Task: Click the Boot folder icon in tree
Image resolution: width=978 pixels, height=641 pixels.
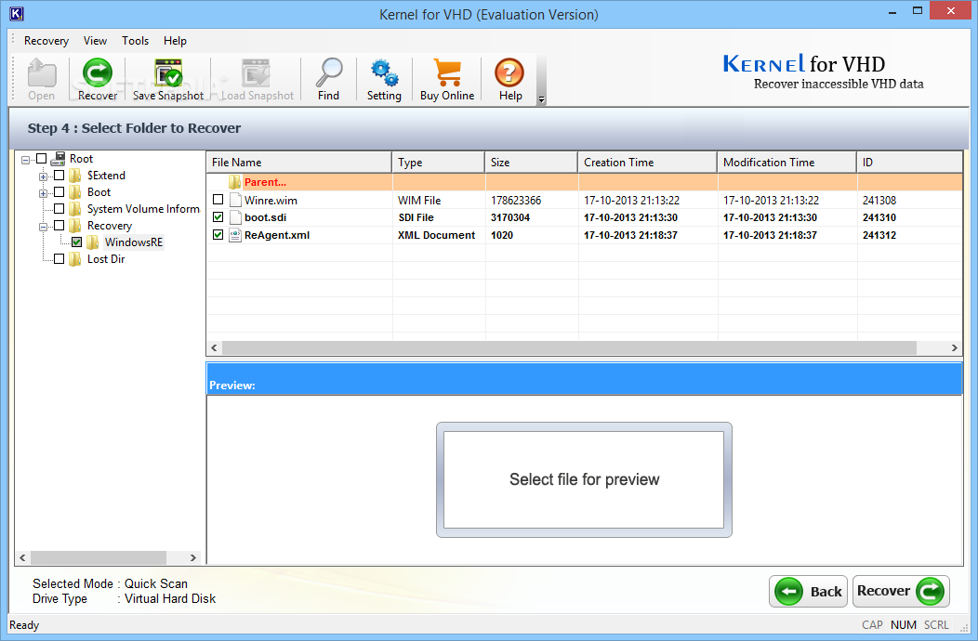Action: pos(75,192)
